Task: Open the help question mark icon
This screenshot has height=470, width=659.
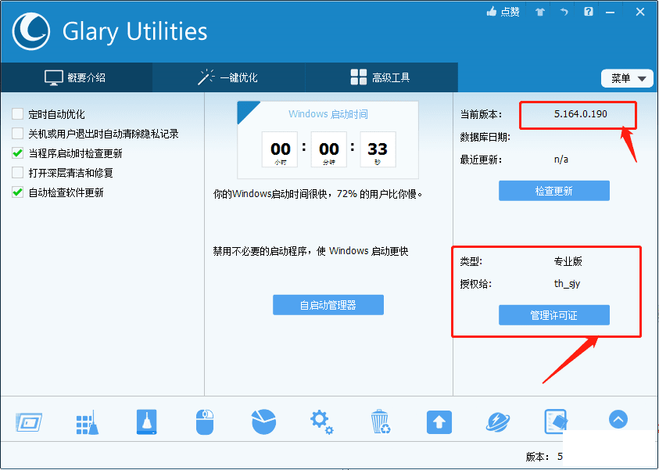Action: pyautogui.click(x=589, y=12)
